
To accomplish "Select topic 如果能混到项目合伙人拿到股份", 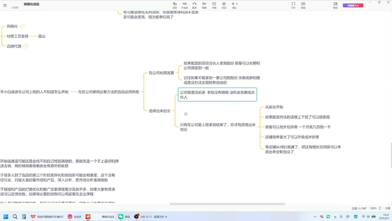I will click(x=222, y=66).
